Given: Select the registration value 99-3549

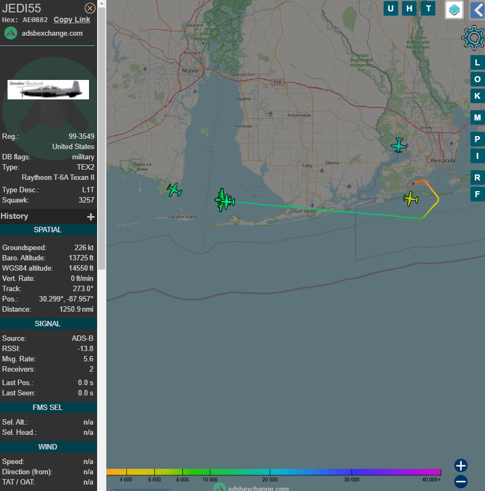Looking at the screenshot, I should click(81, 136).
